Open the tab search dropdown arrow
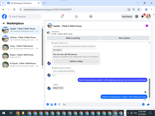Image resolution: width=155 pixels, height=116 pixels. click(x=3, y=3)
